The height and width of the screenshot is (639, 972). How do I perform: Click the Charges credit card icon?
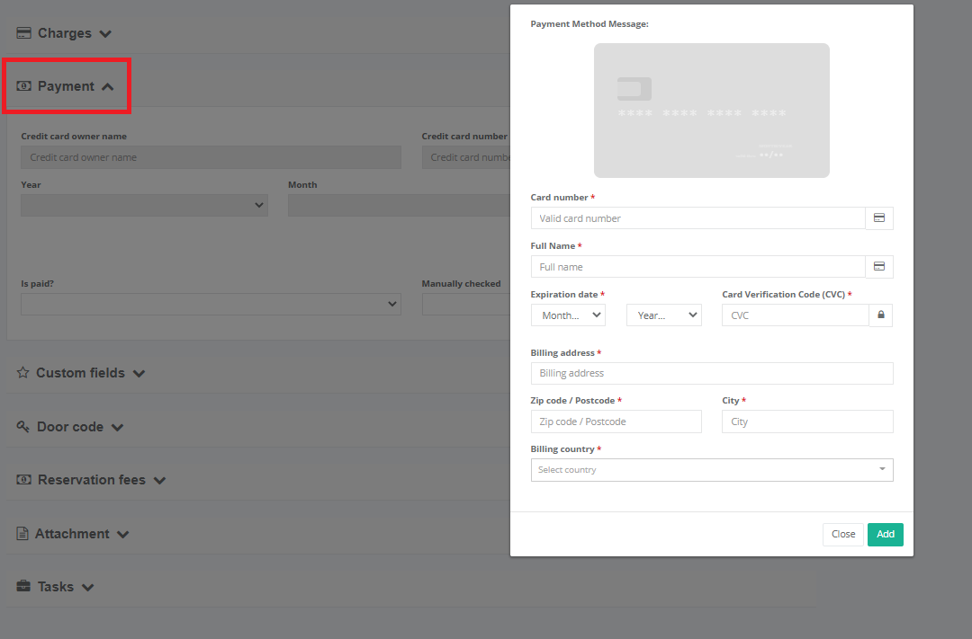[23, 33]
